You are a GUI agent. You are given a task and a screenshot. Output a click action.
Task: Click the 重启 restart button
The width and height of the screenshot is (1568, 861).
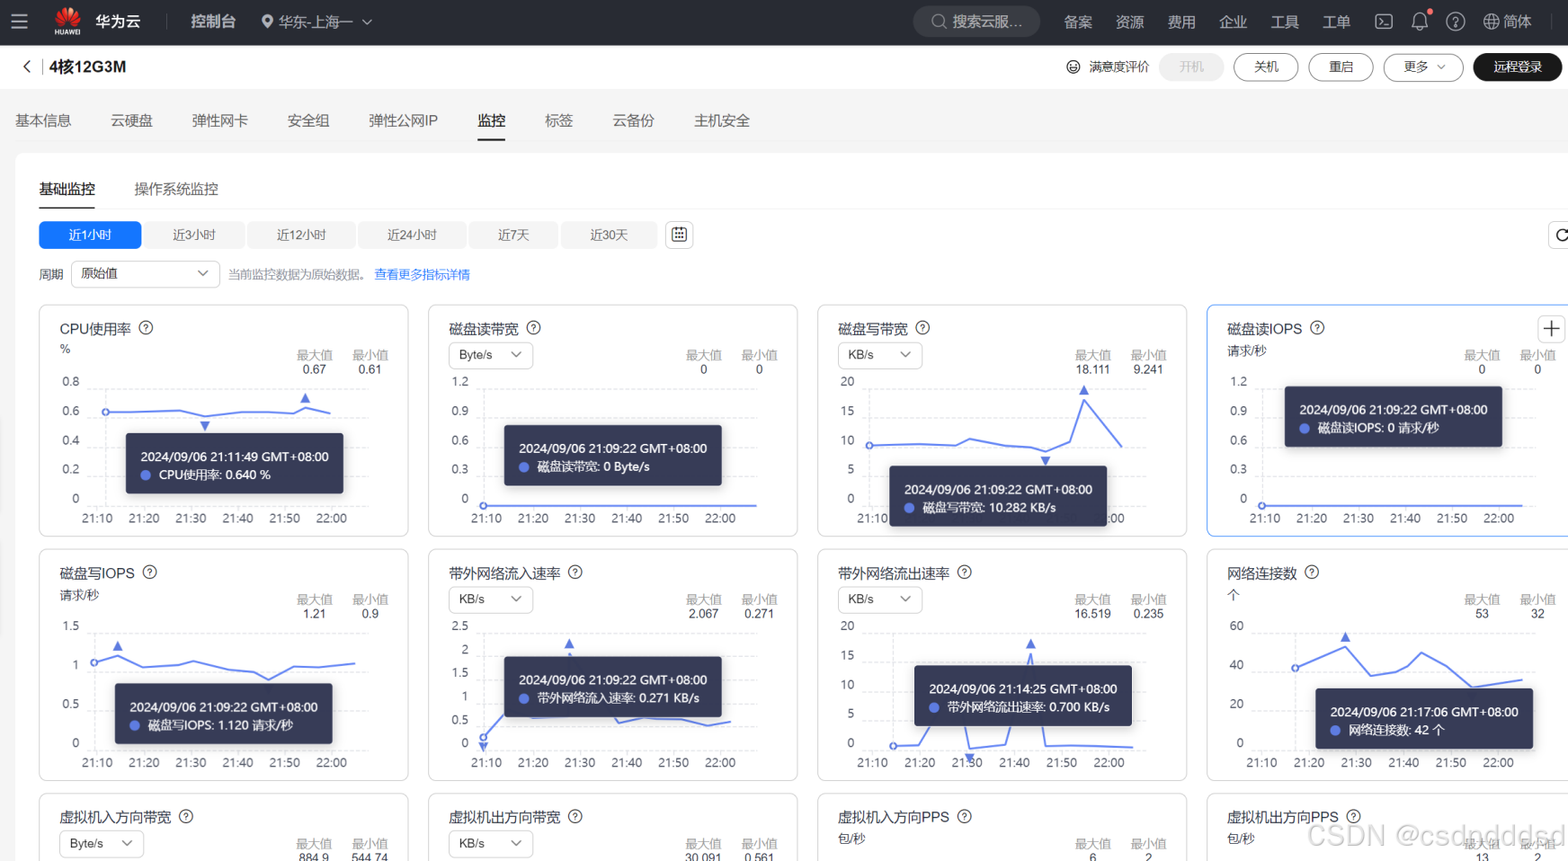[x=1341, y=67]
